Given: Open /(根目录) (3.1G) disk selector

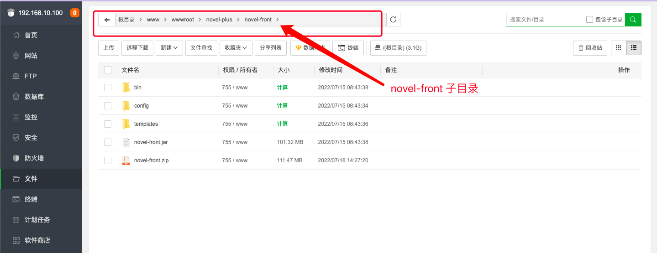Looking at the screenshot, I should pos(398,48).
